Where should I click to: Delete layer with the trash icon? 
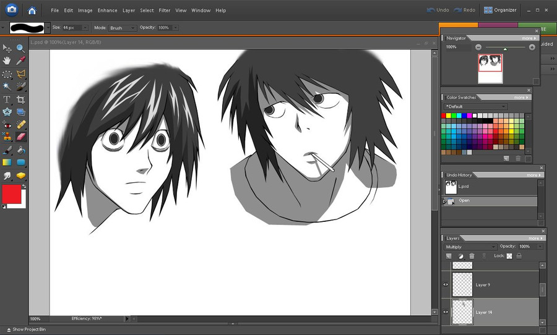472,256
